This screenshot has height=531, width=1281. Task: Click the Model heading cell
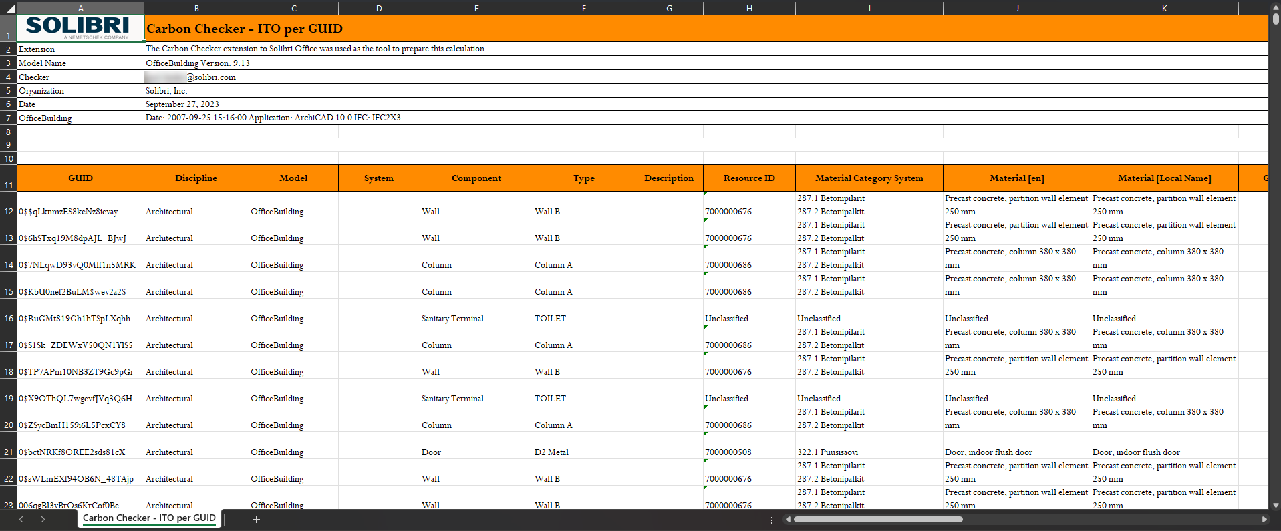pos(293,178)
